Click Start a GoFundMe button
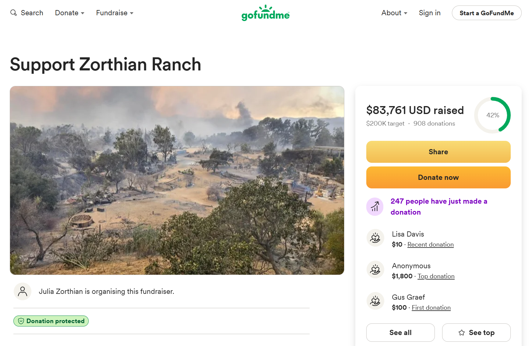Viewport: 529px width, 346px height. point(487,13)
